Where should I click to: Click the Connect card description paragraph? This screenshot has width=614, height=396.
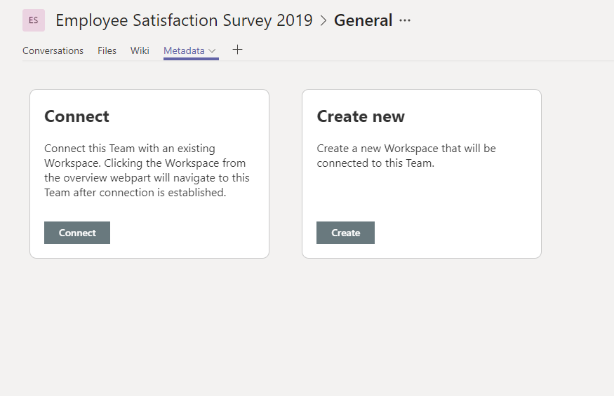[147, 170]
